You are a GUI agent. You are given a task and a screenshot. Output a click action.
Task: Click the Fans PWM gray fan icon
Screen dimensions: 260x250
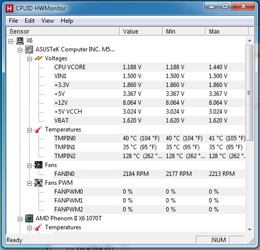(39, 183)
